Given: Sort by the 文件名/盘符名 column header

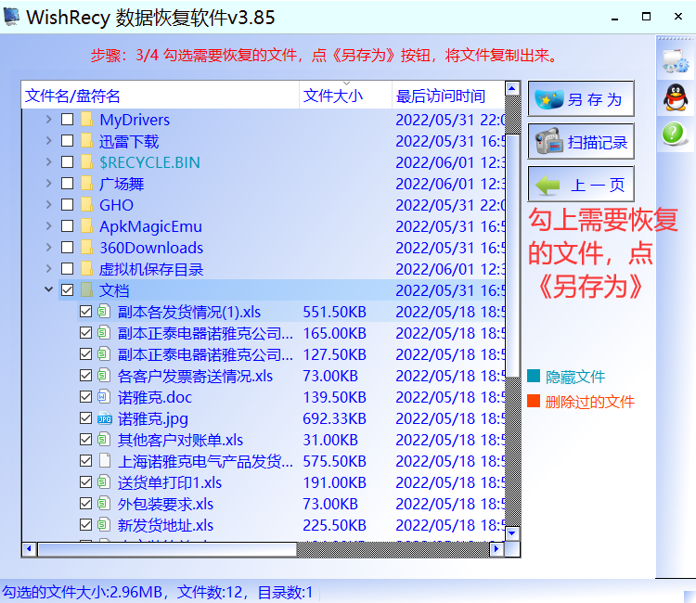Looking at the screenshot, I should (x=161, y=96).
